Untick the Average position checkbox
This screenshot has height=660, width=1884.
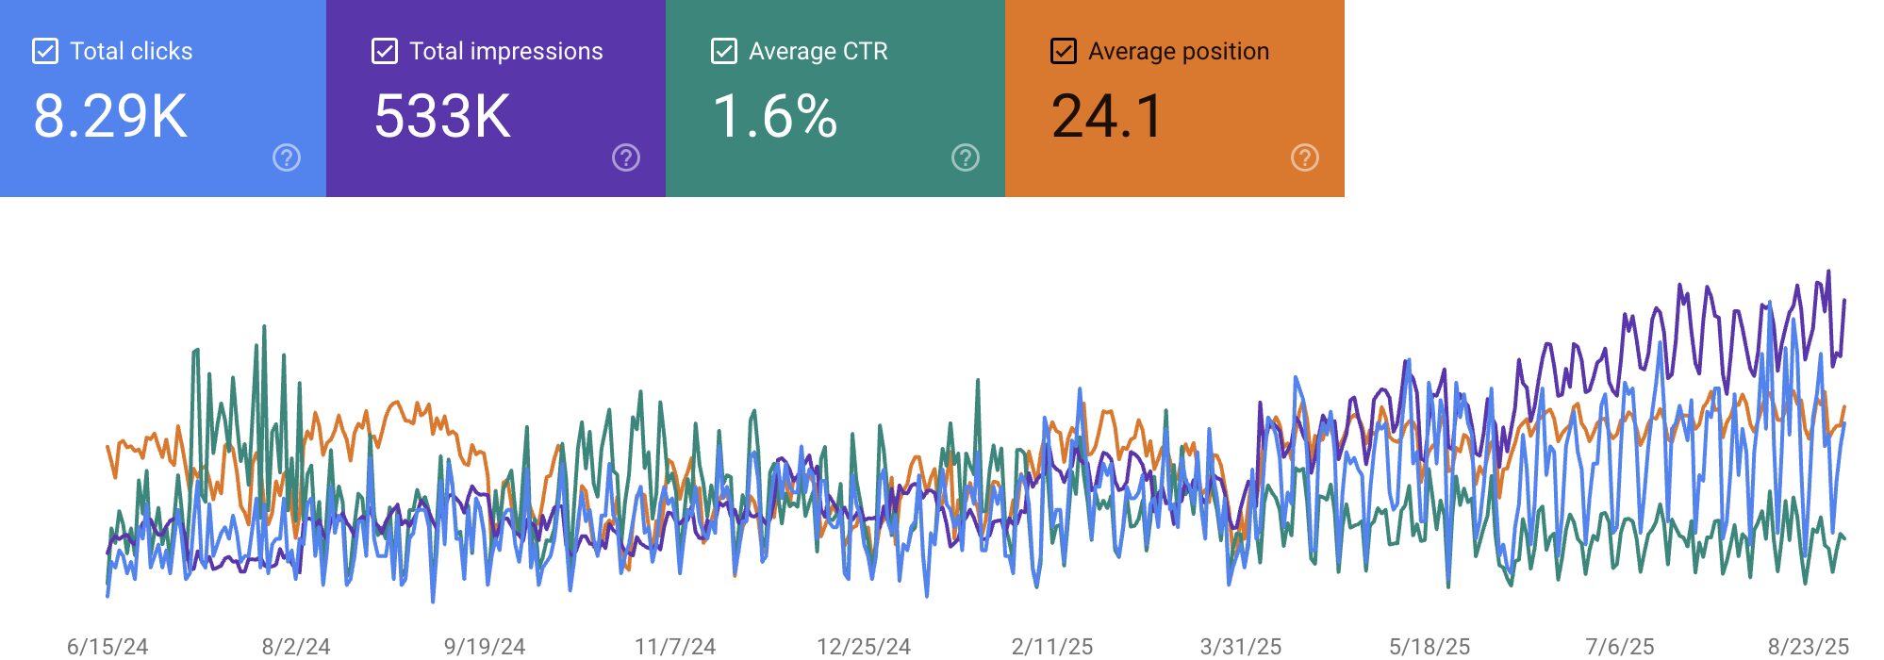pos(1064,51)
